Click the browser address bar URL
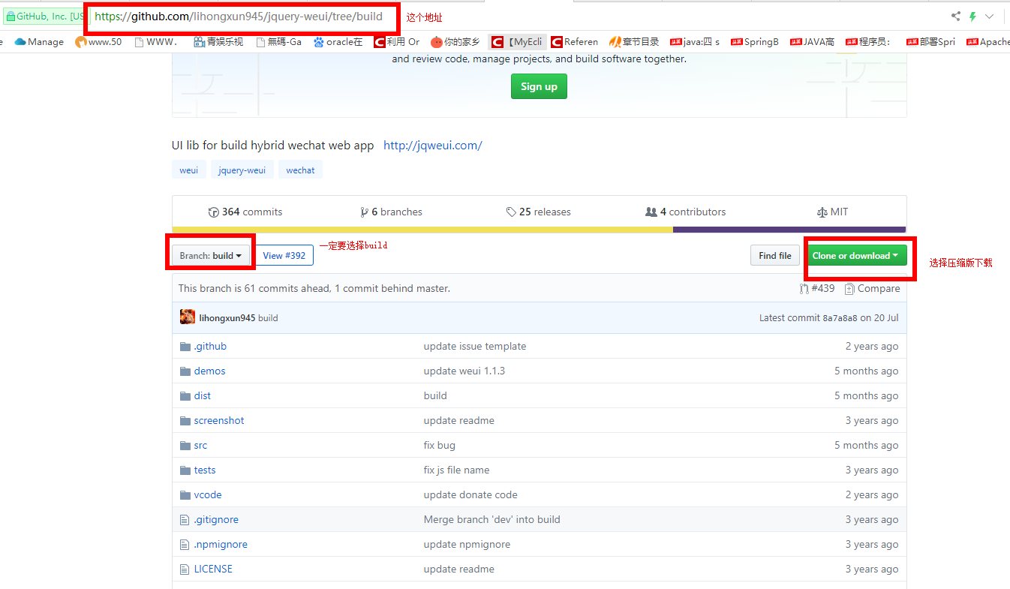The image size is (1010, 589). point(239,17)
